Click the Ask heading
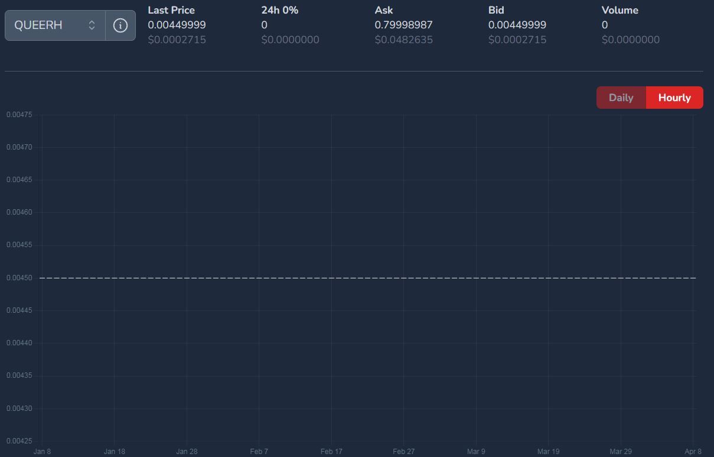The height and width of the screenshot is (457, 714). pyautogui.click(x=383, y=10)
